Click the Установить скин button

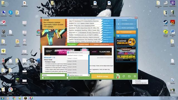tap(126, 24)
